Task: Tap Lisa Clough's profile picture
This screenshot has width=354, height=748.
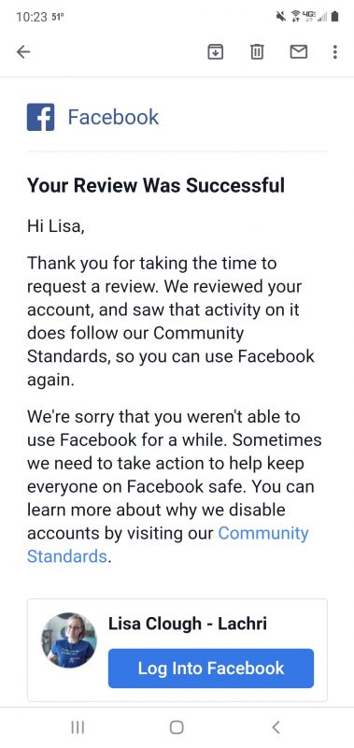Action: pyautogui.click(x=68, y=640)
